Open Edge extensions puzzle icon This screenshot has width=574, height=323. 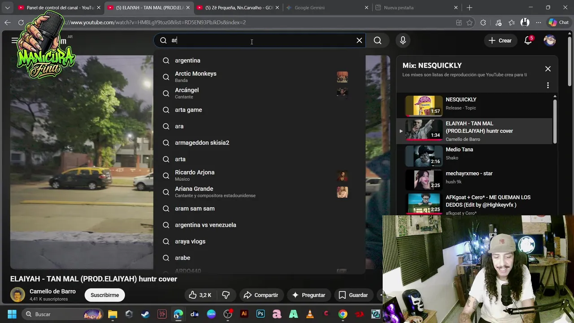[x=483, y=22]
